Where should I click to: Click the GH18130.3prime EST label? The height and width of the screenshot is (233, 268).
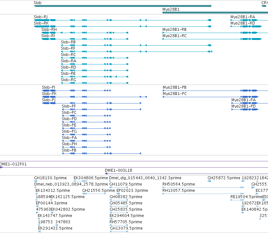point(50,178)
